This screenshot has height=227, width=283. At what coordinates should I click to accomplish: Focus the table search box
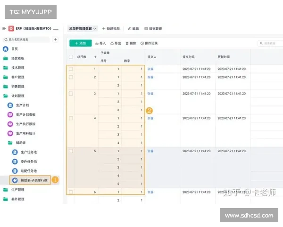click(270, 43)
